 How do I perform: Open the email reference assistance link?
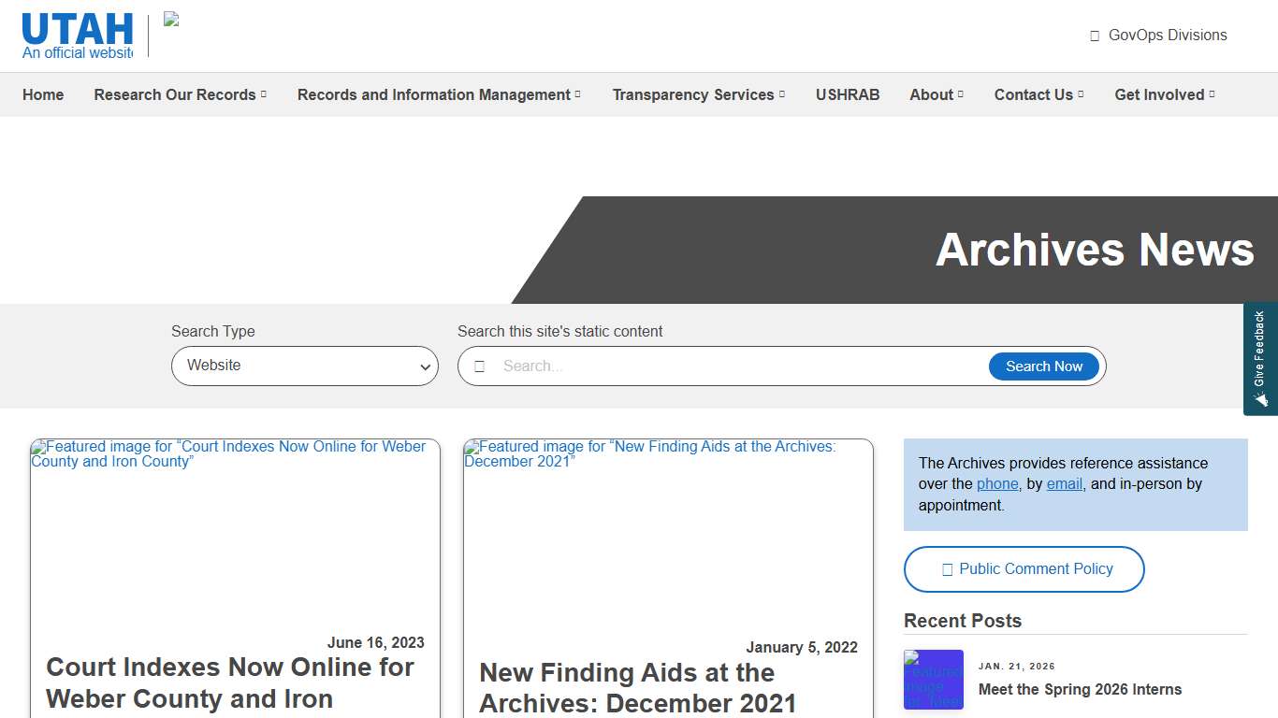pyautogui.click(x=1064, y=483)
